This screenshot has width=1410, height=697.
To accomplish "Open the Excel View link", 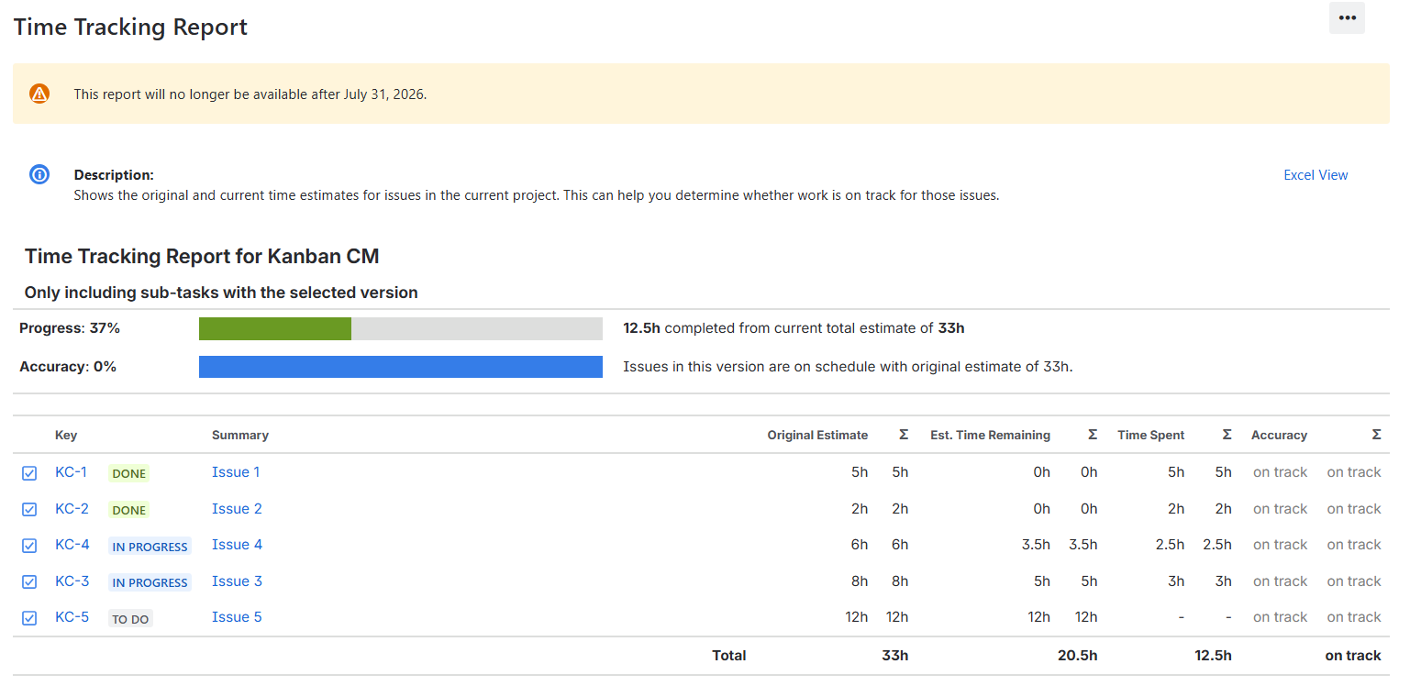I will click(1316, 175).
